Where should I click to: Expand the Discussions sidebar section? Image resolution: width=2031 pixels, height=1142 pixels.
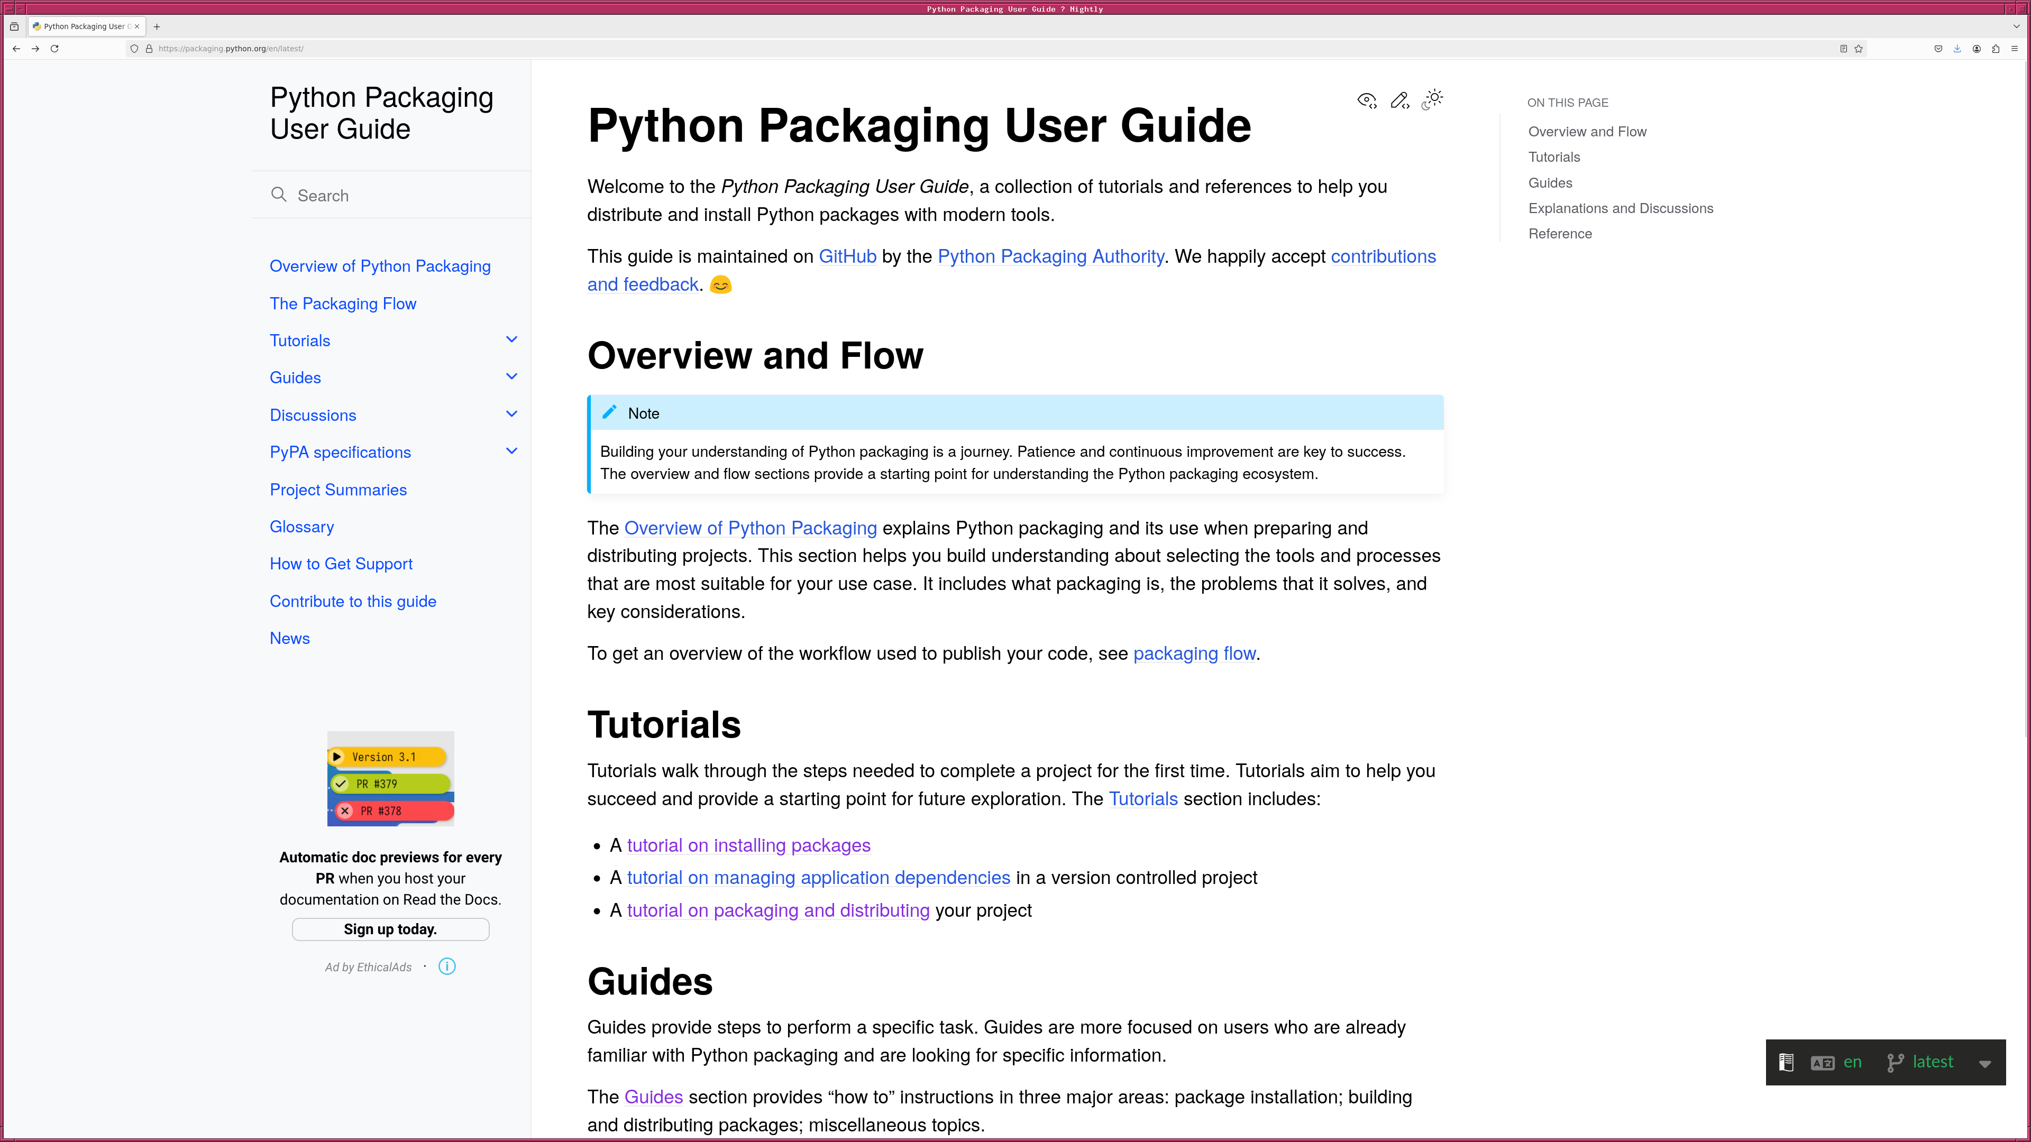pos(511,414)
